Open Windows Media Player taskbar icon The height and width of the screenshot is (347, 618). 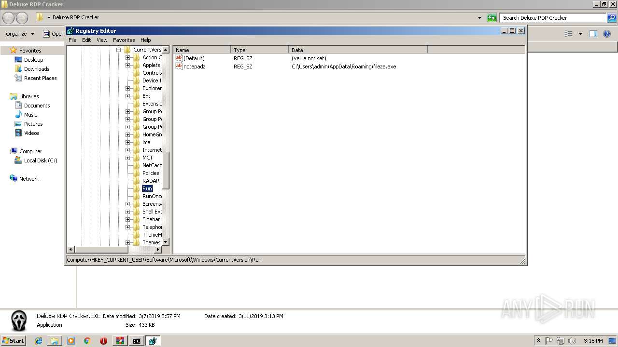tap(71, 341)
